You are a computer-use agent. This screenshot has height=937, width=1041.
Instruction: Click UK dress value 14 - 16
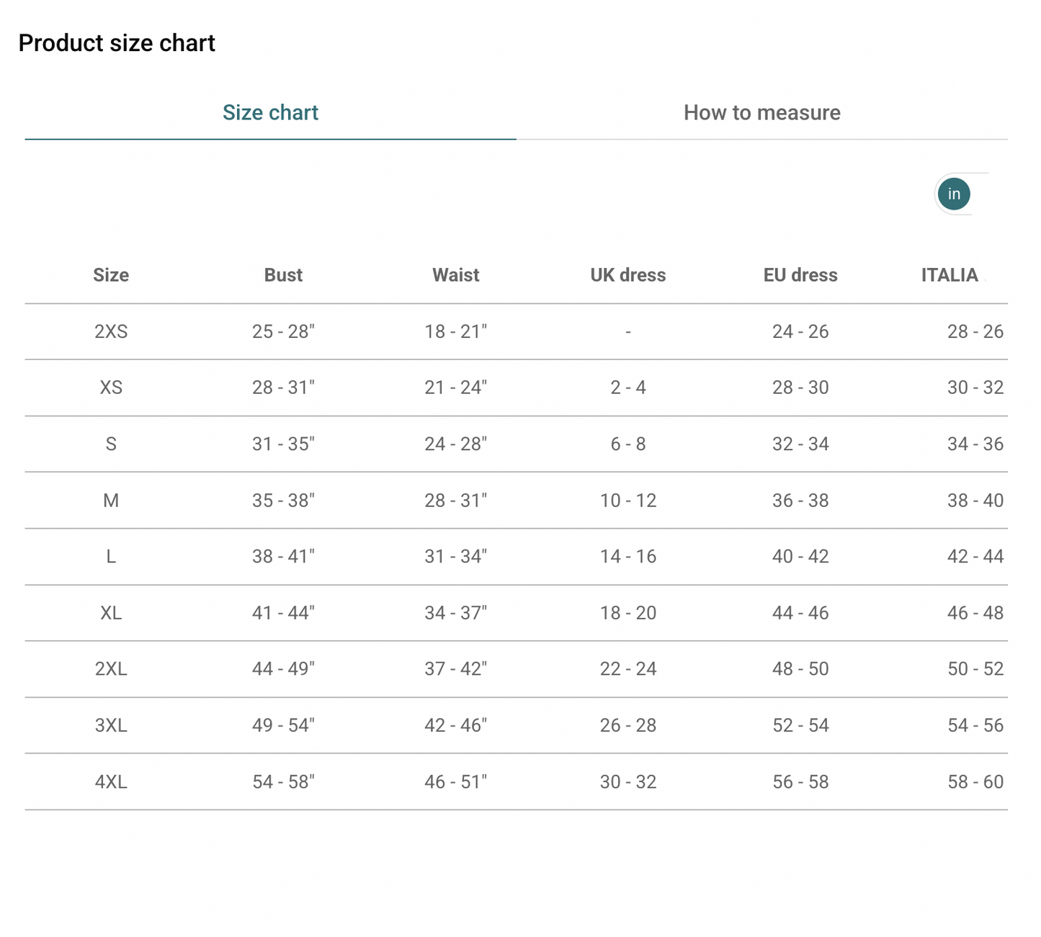coord(627,557)
